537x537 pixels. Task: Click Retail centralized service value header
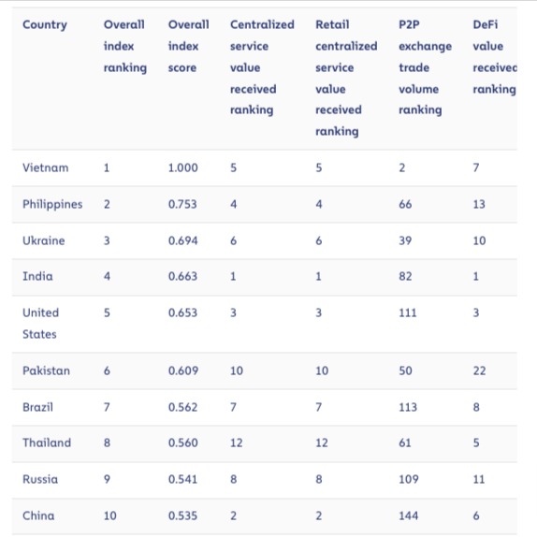[346, 78]
